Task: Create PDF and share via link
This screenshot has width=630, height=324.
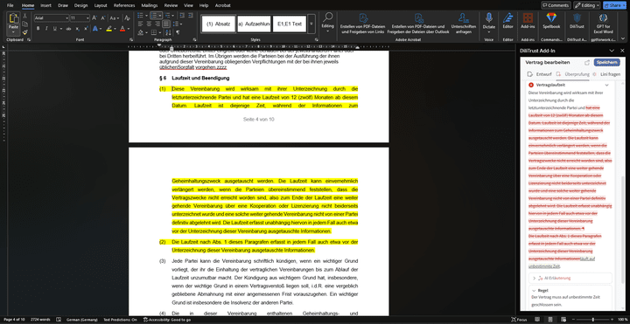Action: click(362, 24)
